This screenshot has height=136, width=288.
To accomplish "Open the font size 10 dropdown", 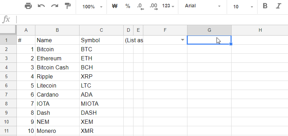I will coord(243,7).
